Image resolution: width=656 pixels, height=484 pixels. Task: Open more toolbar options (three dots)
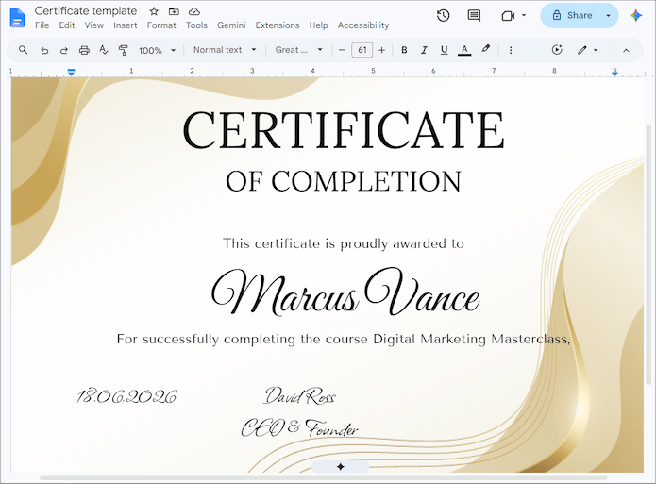[x=511, y=50]
